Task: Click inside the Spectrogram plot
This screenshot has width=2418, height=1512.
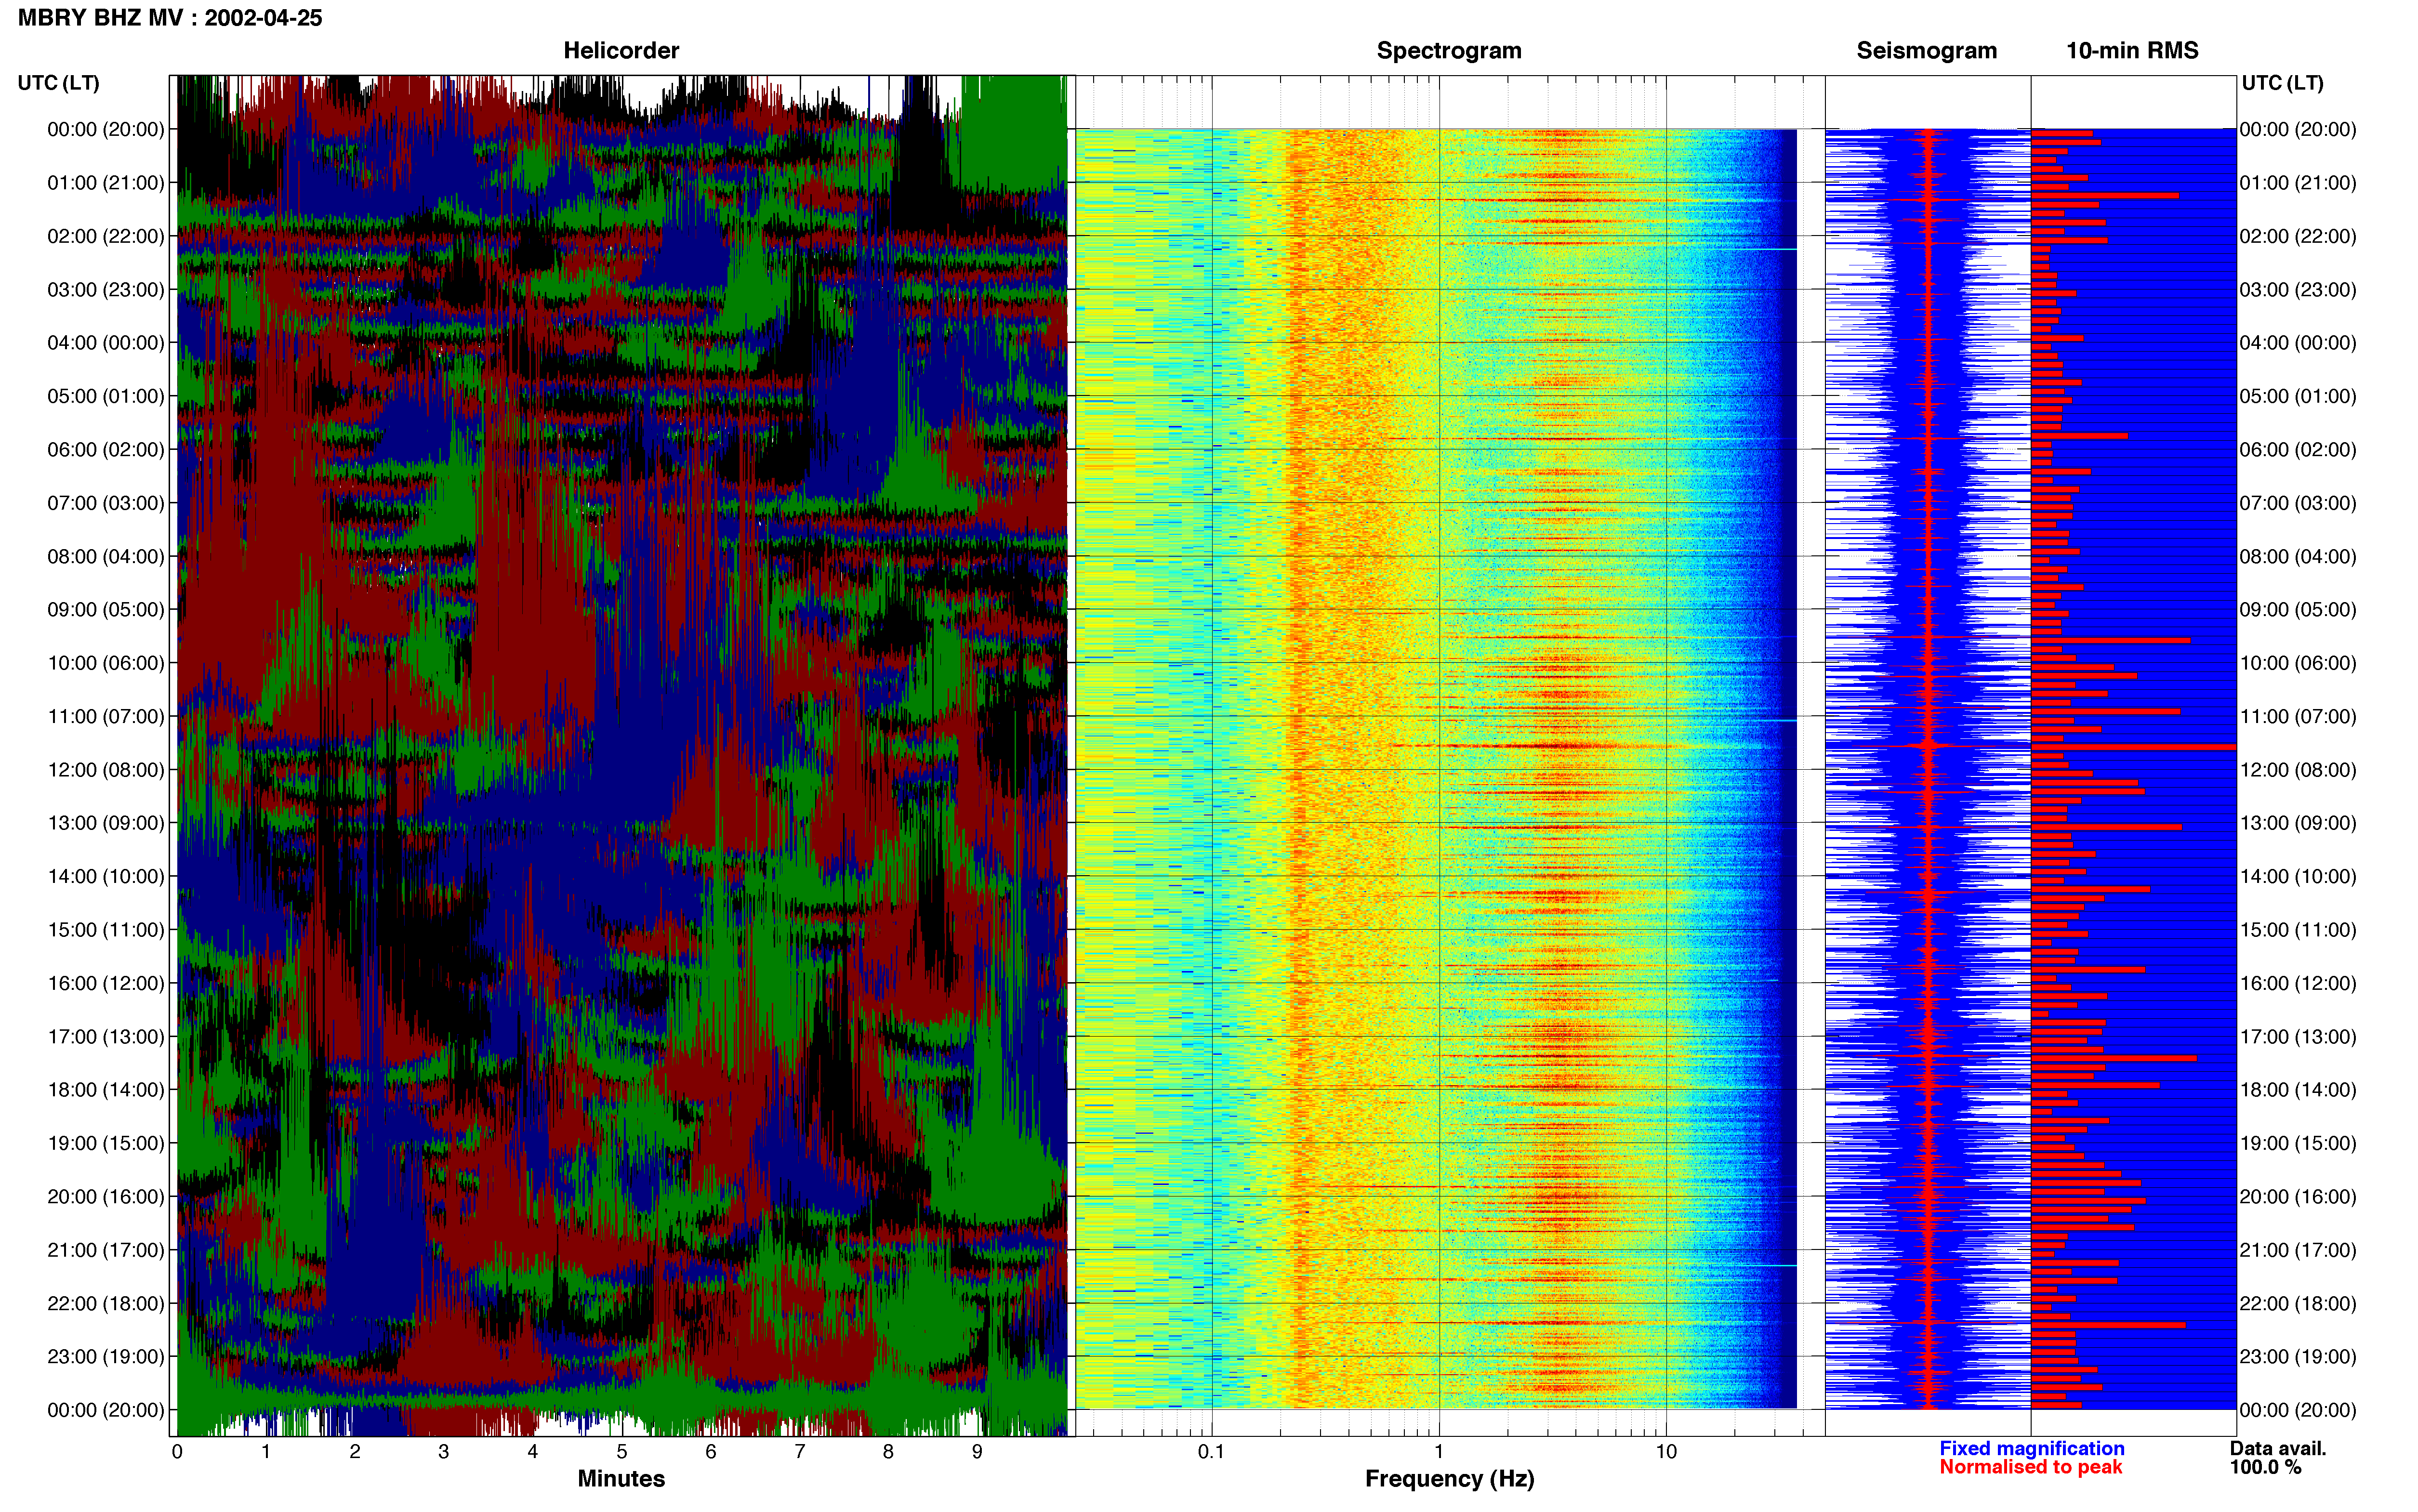Action: click(1436, 769)
